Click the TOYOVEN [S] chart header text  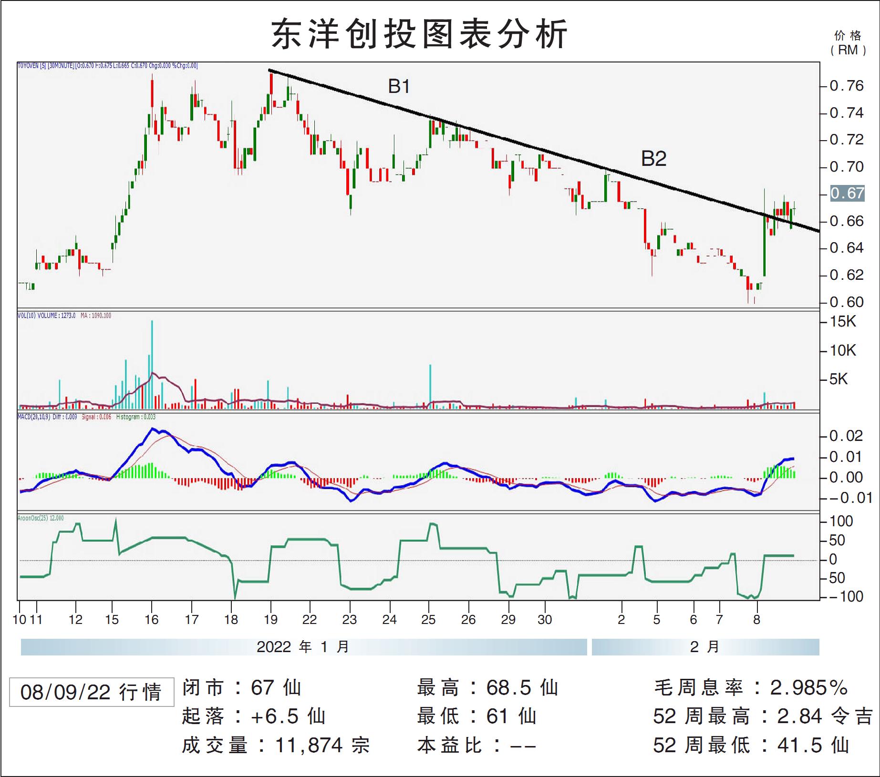coord(108,66)
